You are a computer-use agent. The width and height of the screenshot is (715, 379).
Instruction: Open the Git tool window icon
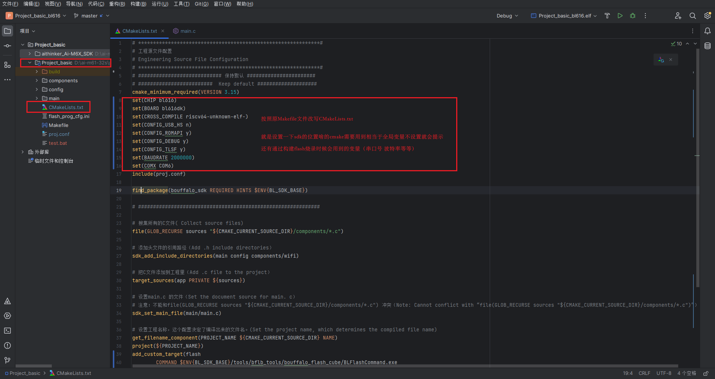tap(7, 360)
